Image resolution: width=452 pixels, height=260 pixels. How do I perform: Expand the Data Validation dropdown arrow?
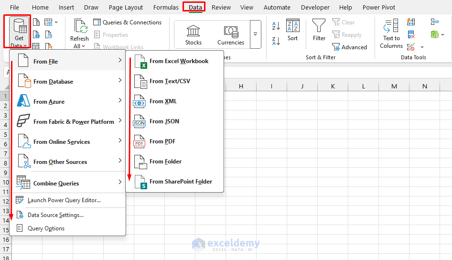pos(422,47)
